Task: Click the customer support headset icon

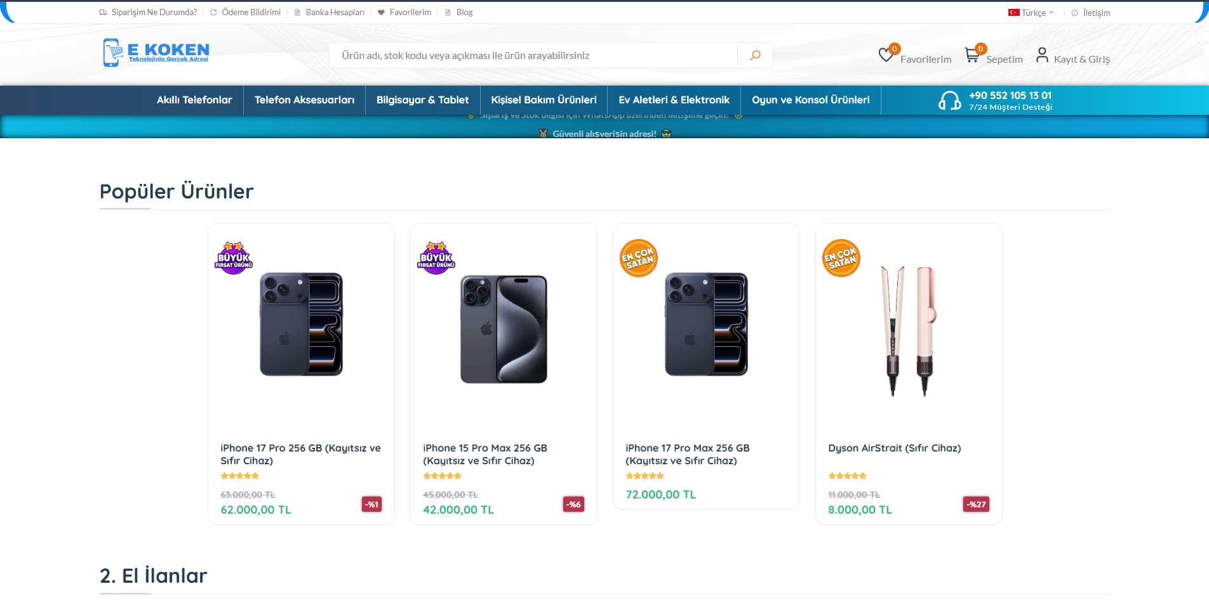Action: coord(950,100)
